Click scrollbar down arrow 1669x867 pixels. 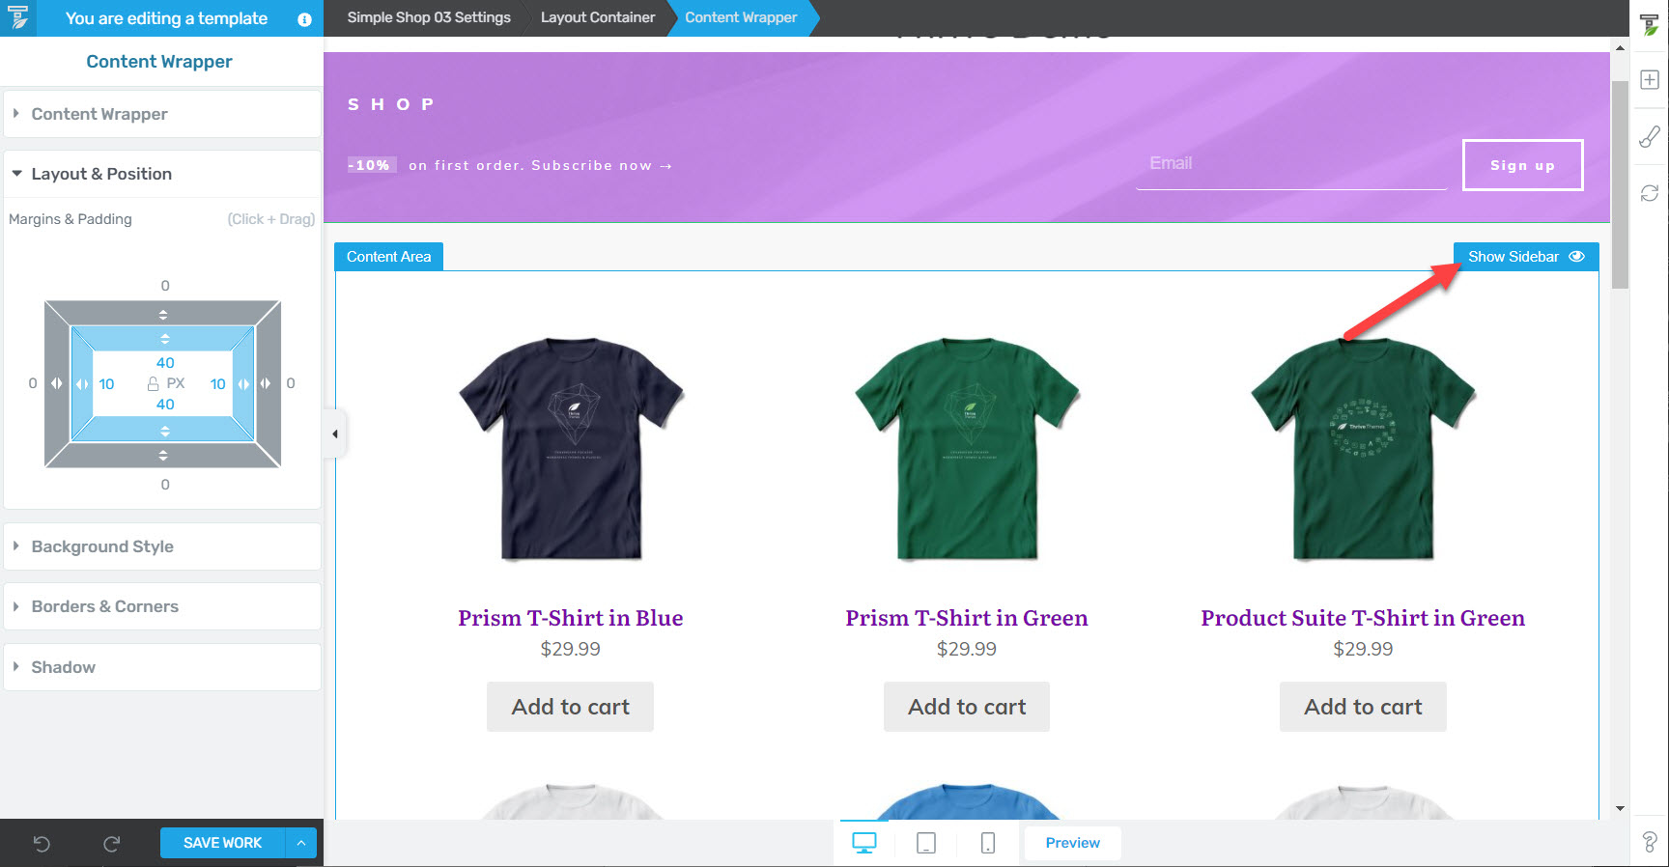tap(1620, 809)
